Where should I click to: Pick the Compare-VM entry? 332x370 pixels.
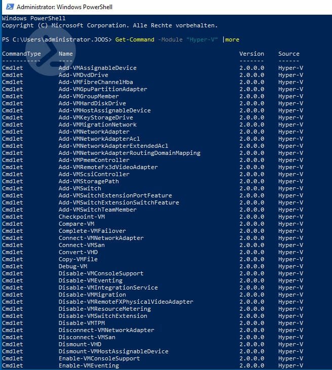(76, 224)
